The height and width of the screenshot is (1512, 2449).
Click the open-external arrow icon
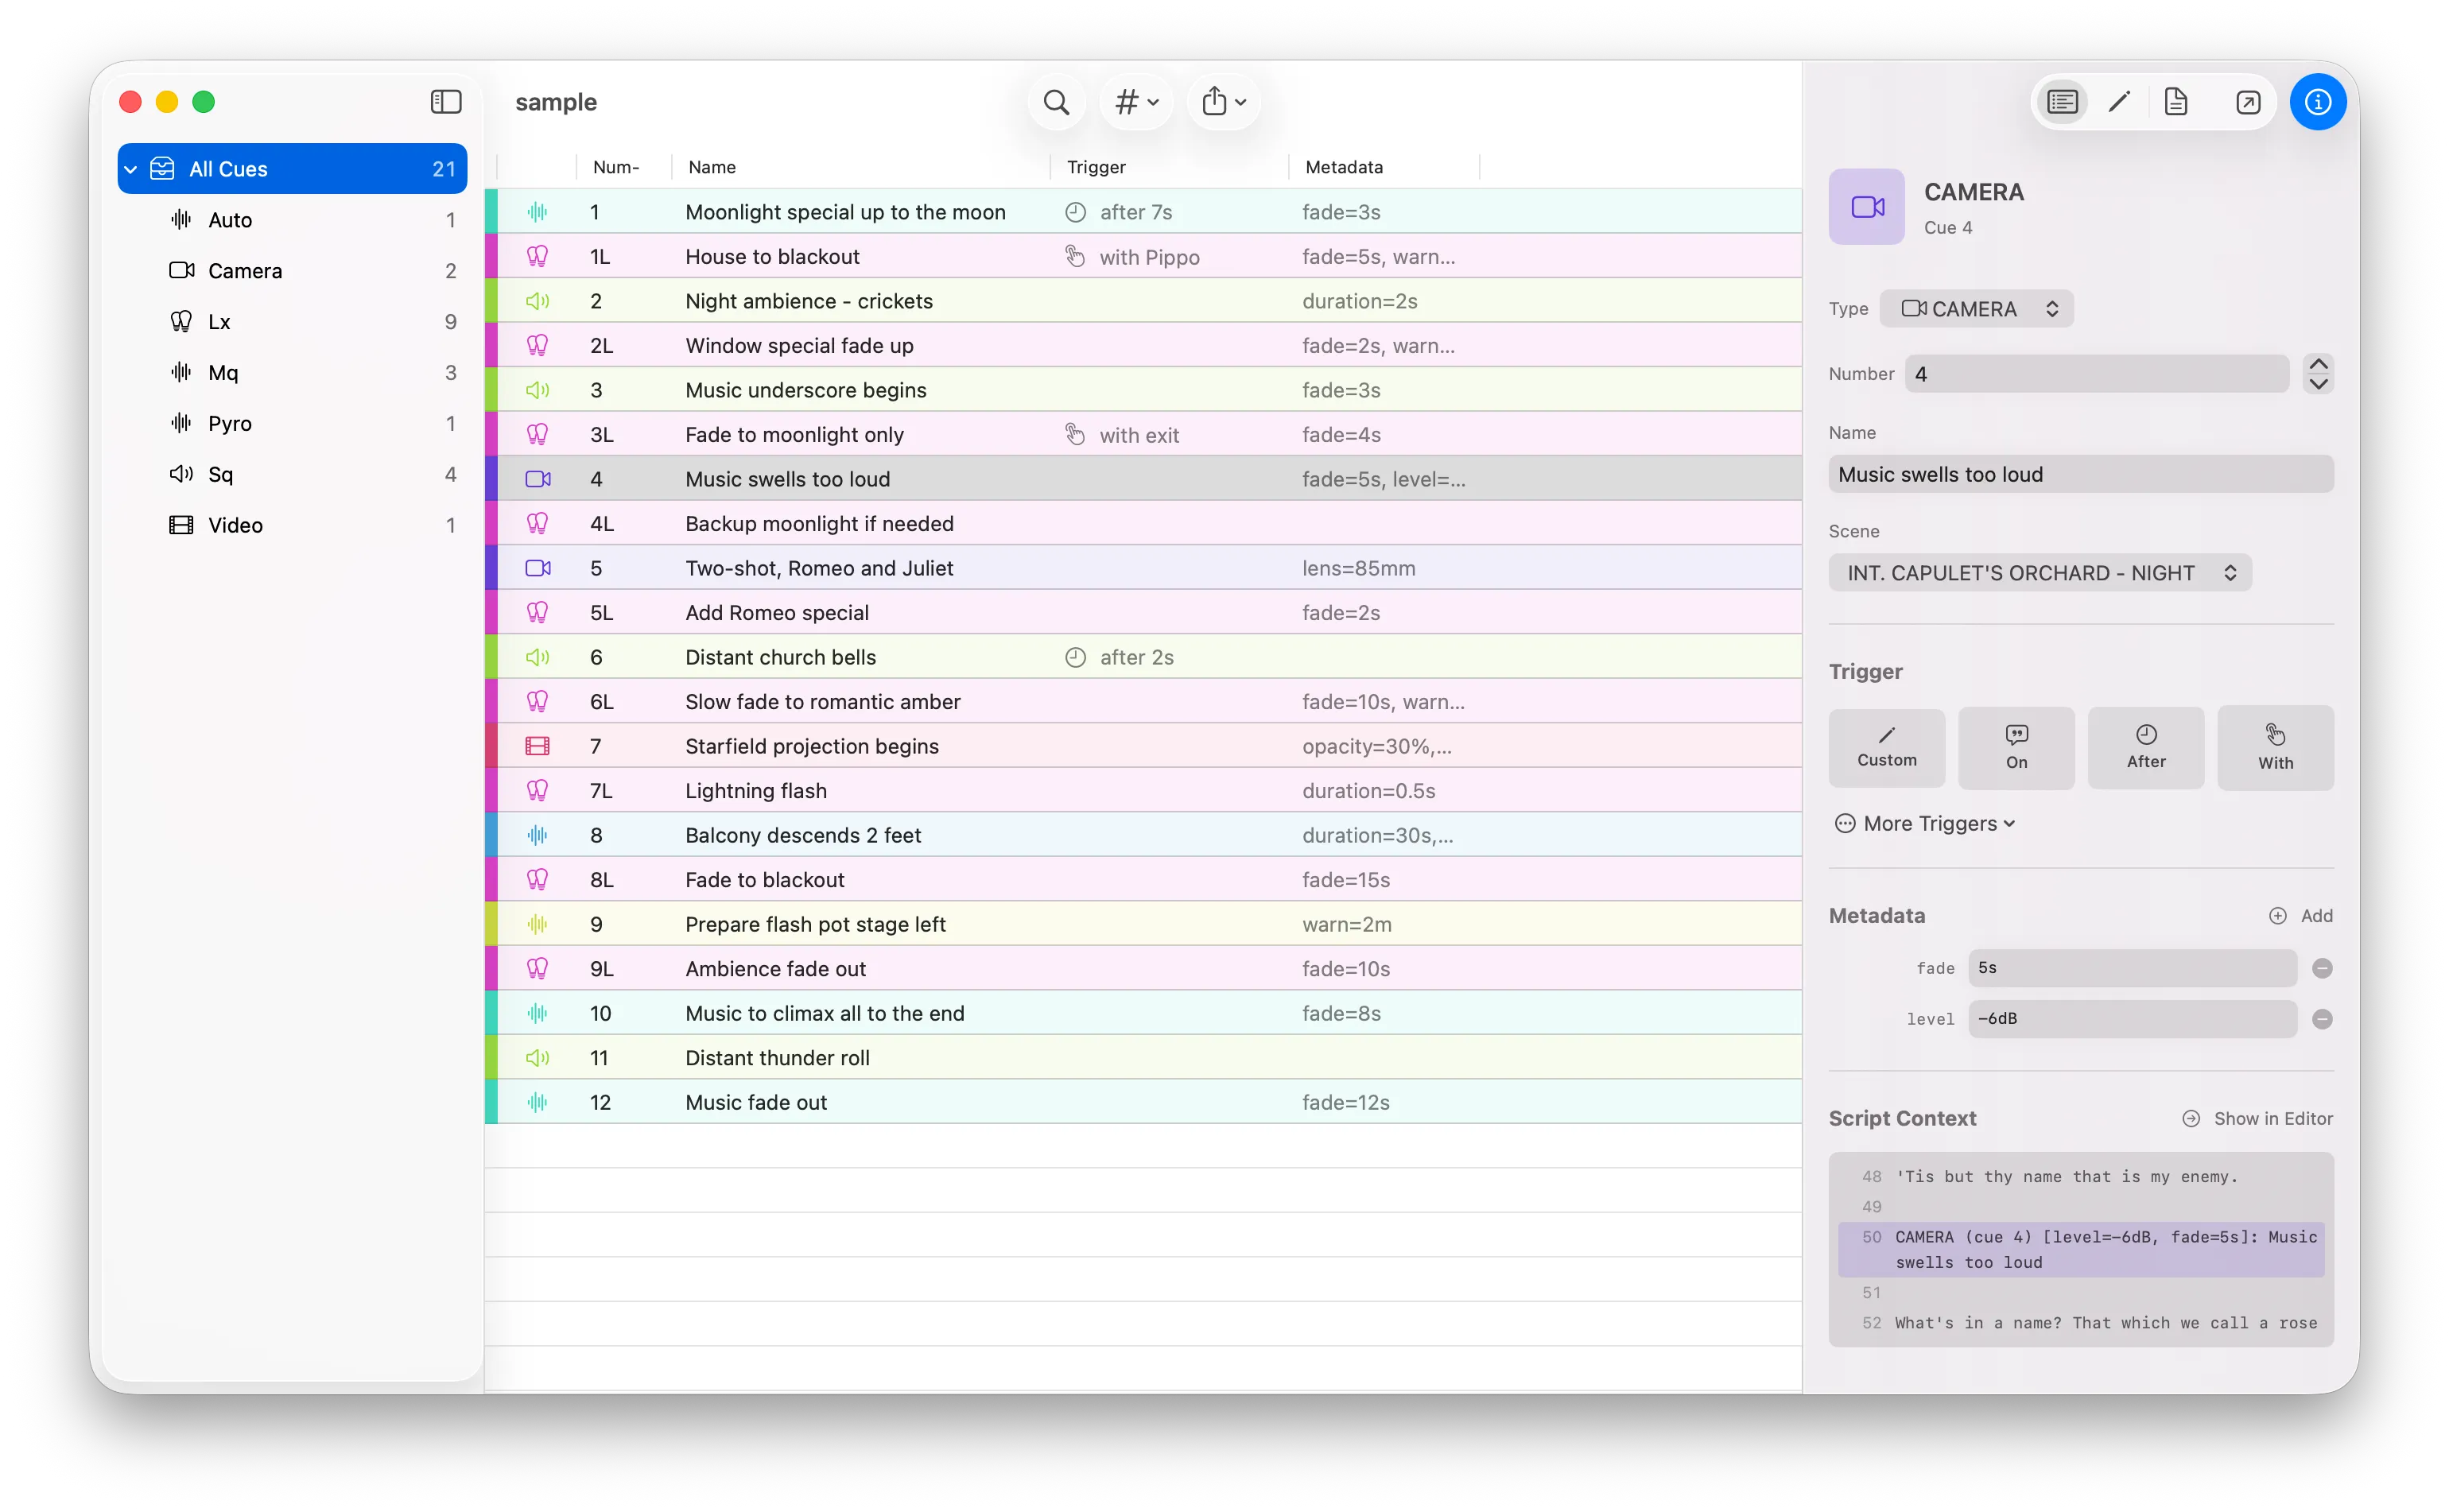pyautogui.click(x=2247, y=102)
